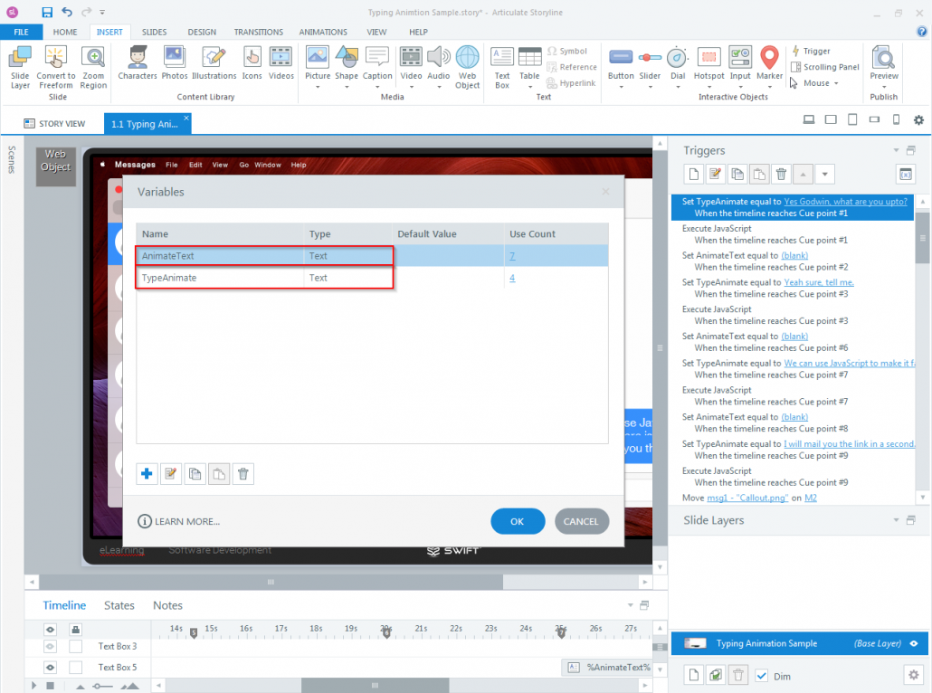Switch to the ANIMATIONS ribbon tab
932x693 pixels.
323,32
